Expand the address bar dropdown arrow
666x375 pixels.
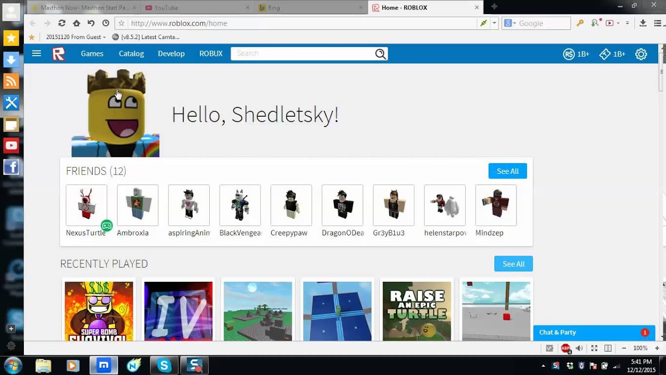point(494,23)
